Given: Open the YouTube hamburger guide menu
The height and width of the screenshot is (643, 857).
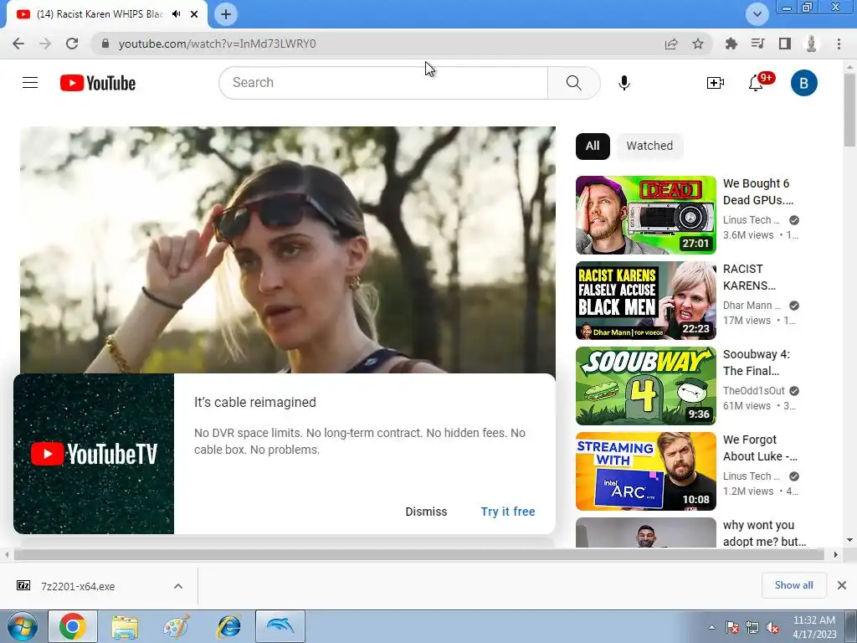Looking at the screenshot, I should click(x=30, y=83).
